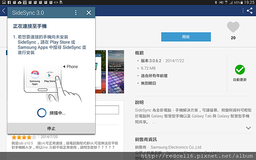This screenshot has height=160, width=256.
Task: Tap the scanning progress spinner
Action: tap(42, 113)
